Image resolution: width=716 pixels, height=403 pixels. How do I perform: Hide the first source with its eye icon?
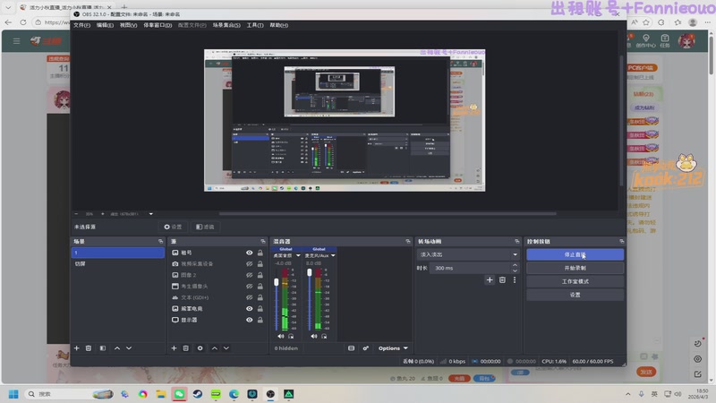250,253
